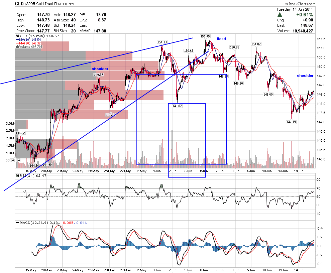This screenshot has height=273, width=331.
Task: Click the Ask price 148.27
Action: (69, 15)
